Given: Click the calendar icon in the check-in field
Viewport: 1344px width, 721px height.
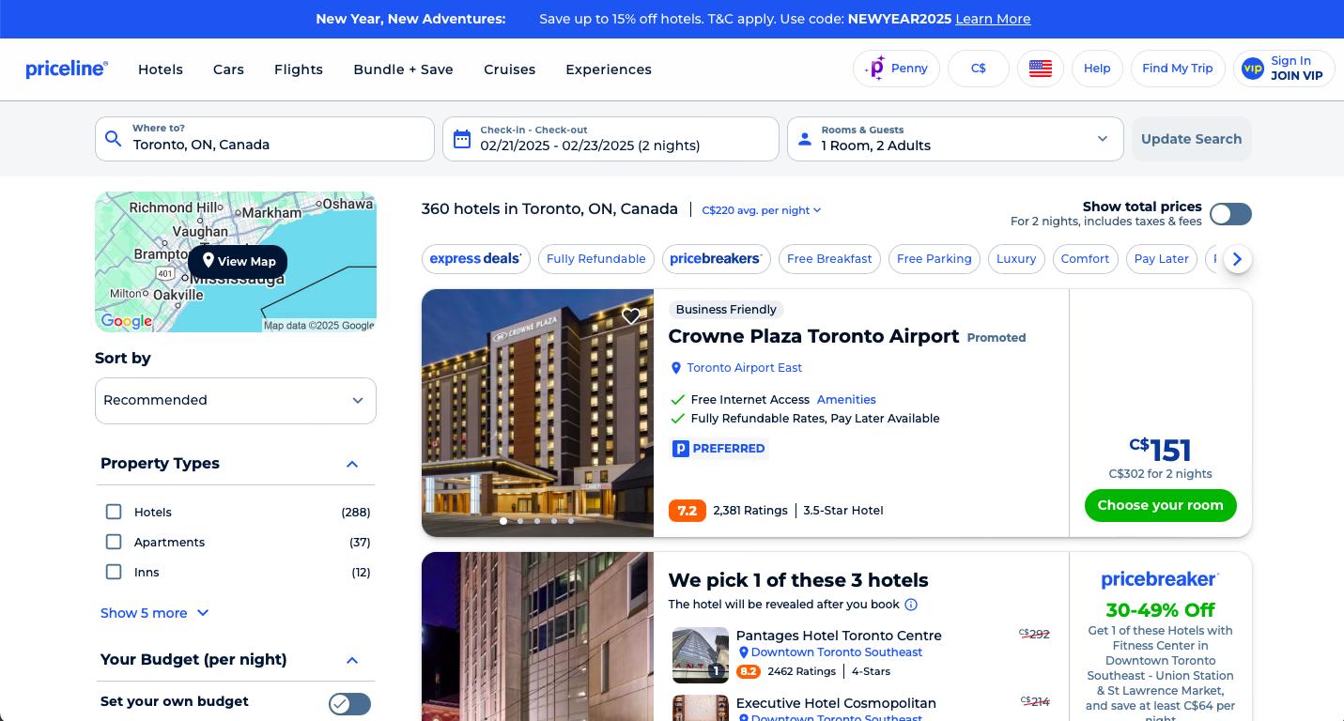Looking at the screenshot, I should [461, 138].
